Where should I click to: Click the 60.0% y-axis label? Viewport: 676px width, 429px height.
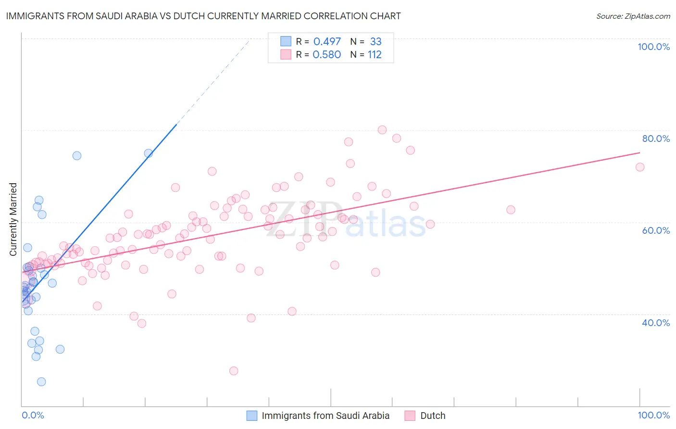[x=656, y=230]
